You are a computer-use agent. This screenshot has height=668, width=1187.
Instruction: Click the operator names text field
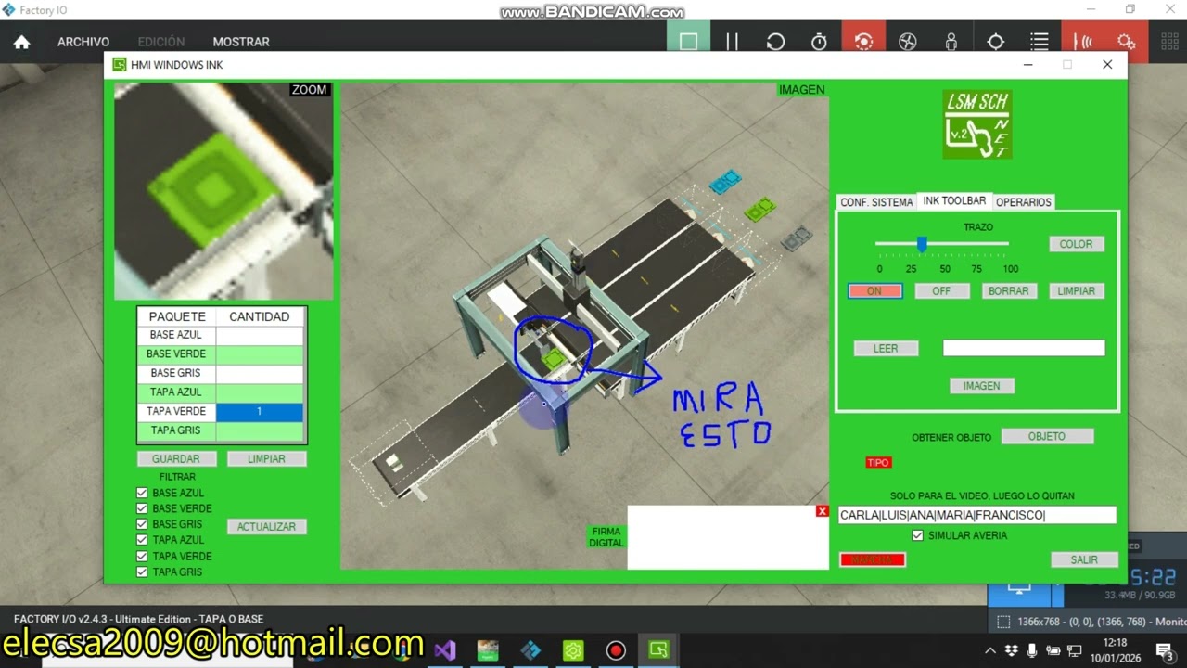tap(976, 515)
